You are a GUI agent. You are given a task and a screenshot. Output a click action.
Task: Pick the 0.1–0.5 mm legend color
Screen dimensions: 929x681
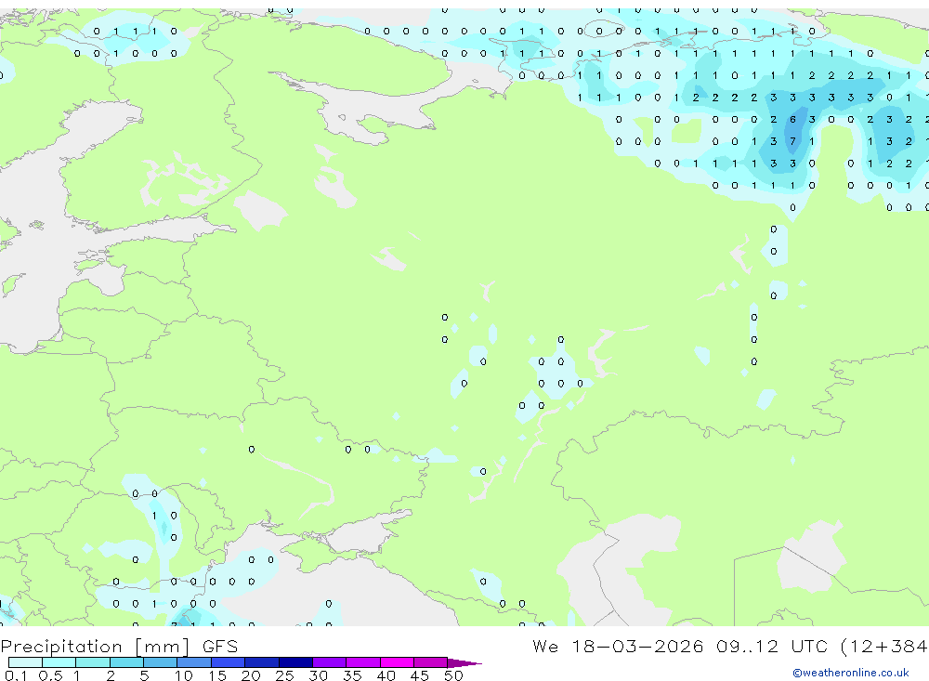coord(25,662)
